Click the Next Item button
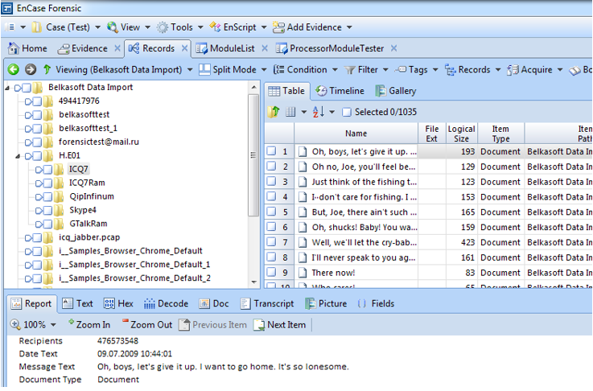 pyautogui.click(x=279, y=325)
